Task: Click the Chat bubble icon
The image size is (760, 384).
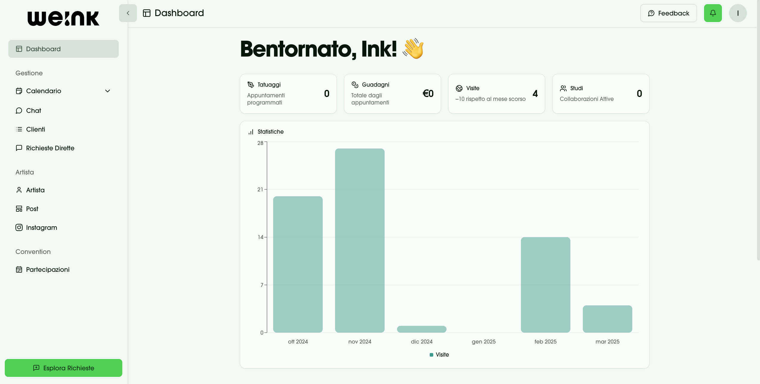Action: click(19, 110)
